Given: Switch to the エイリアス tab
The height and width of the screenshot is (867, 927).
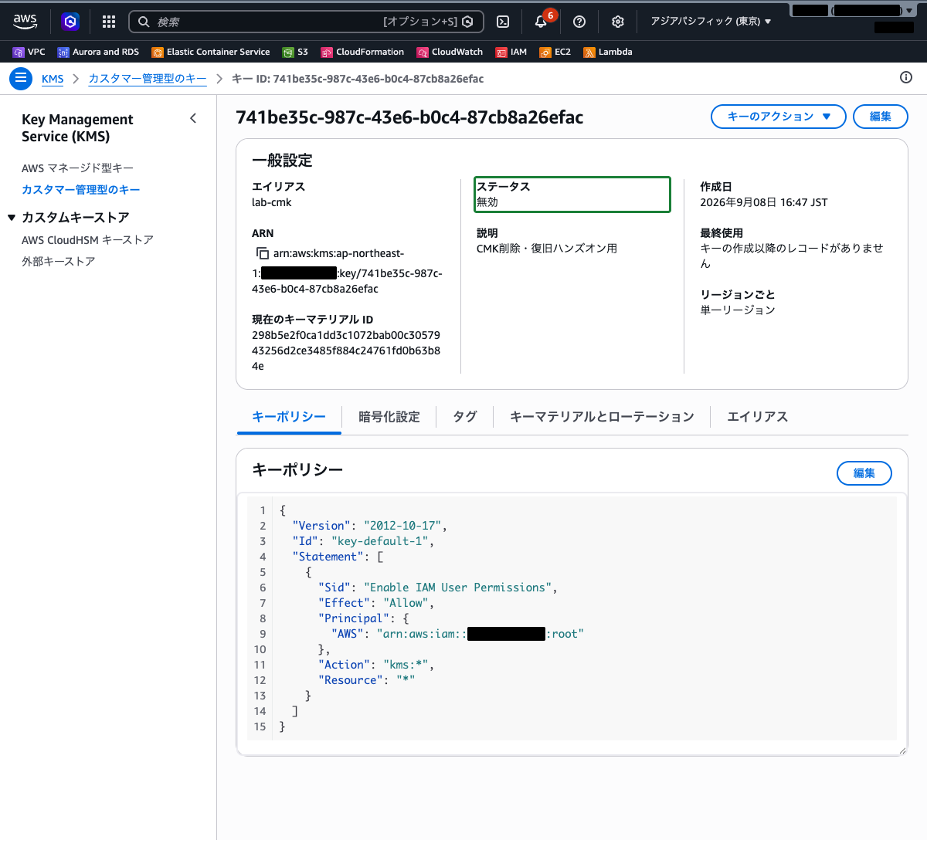Looking at the screenshot, I should point(758,417).
